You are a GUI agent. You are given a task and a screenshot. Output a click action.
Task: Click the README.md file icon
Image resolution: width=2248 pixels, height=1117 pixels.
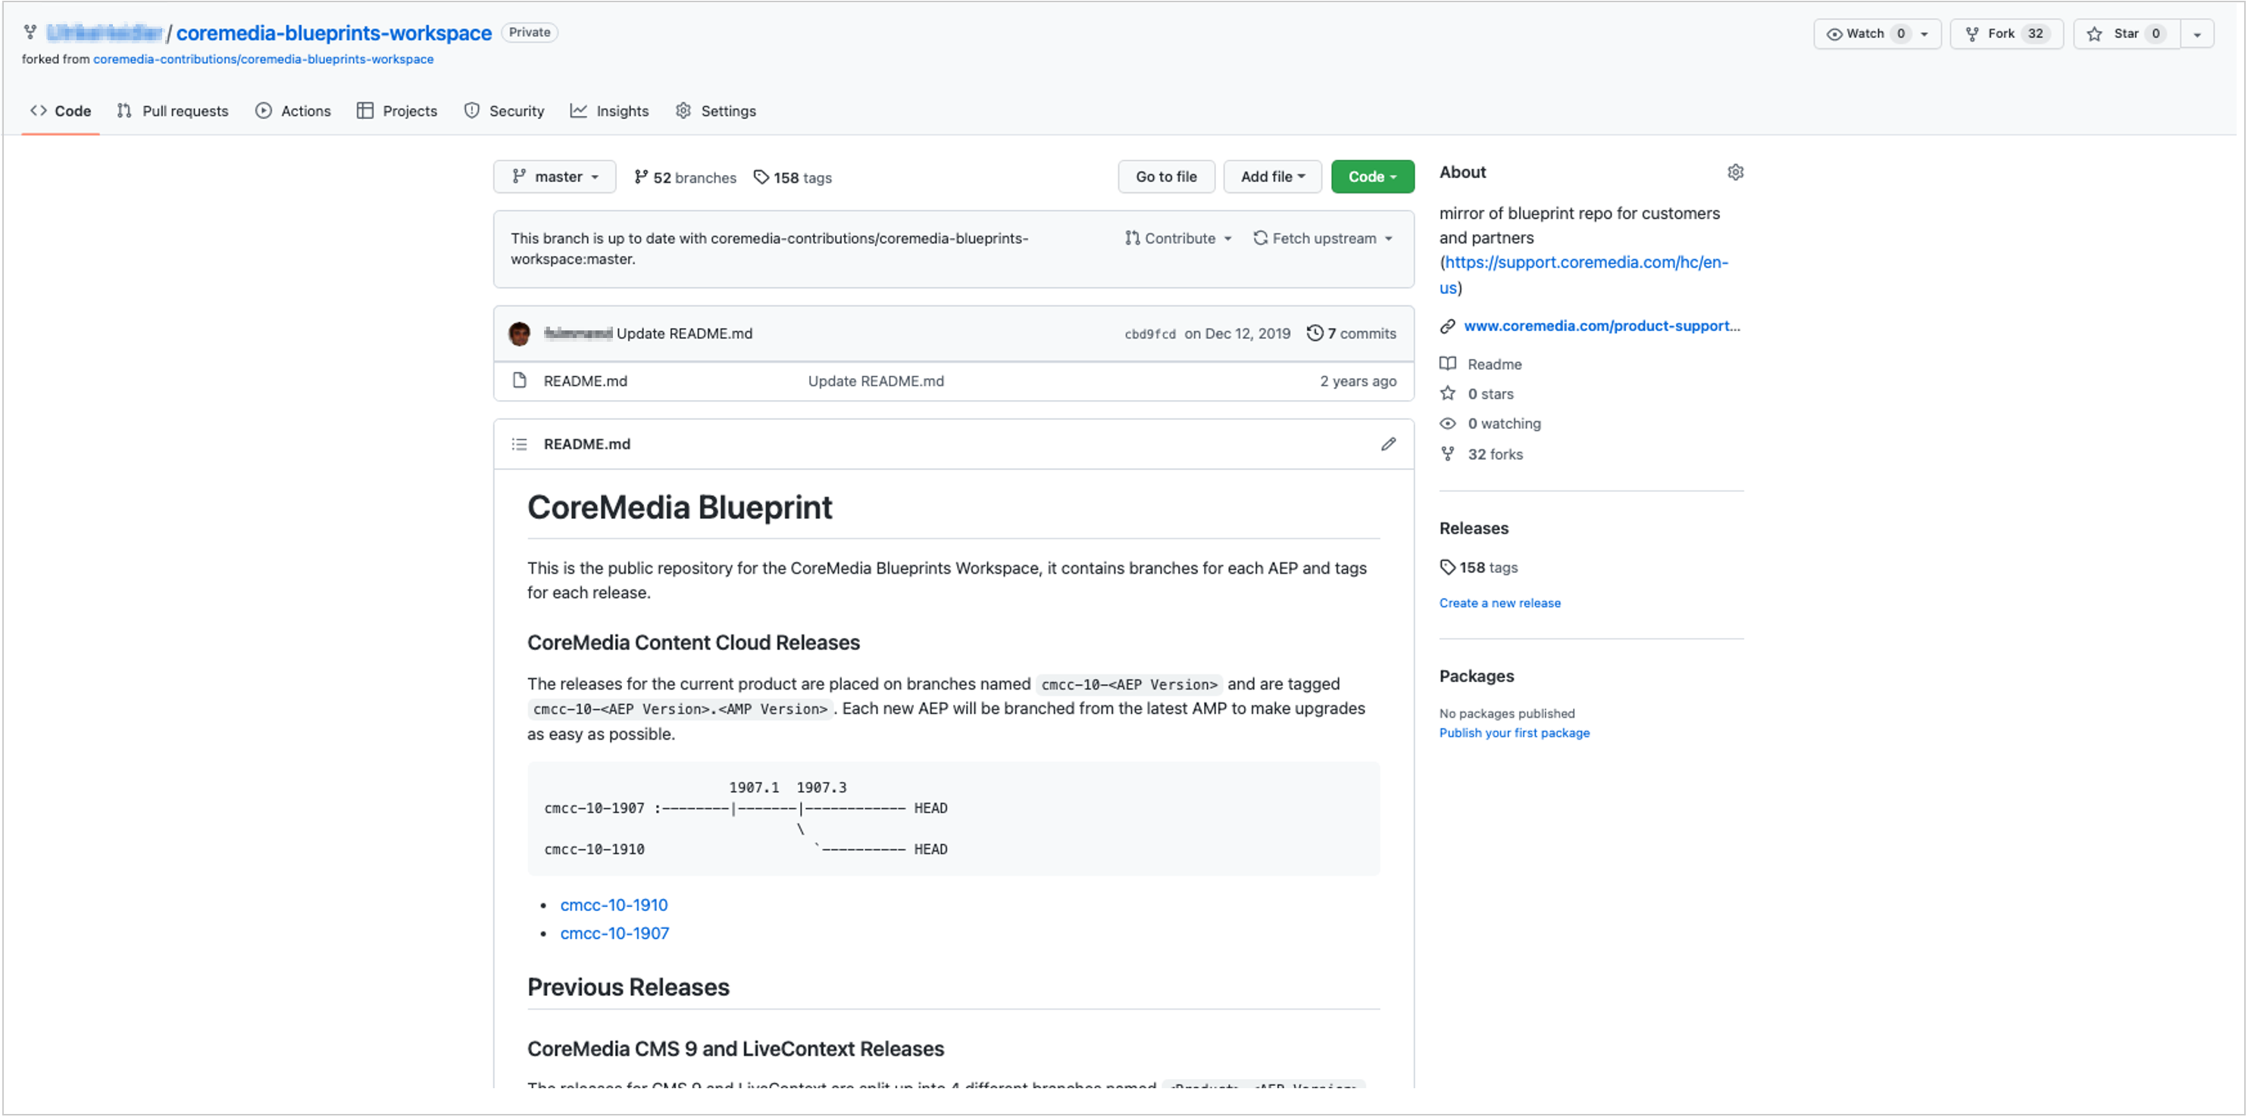tap(519, 380)
